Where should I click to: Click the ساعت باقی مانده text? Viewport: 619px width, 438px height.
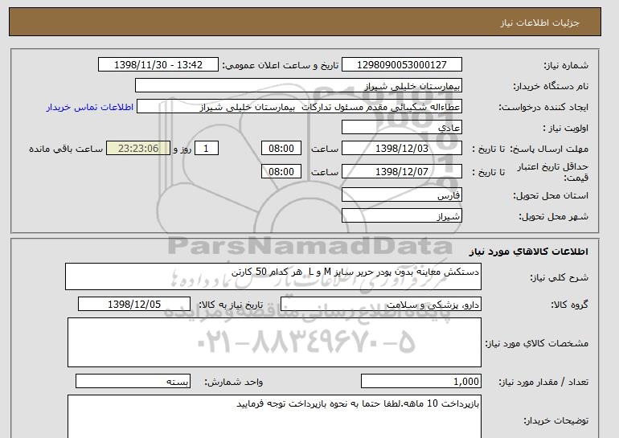(66, 149)
